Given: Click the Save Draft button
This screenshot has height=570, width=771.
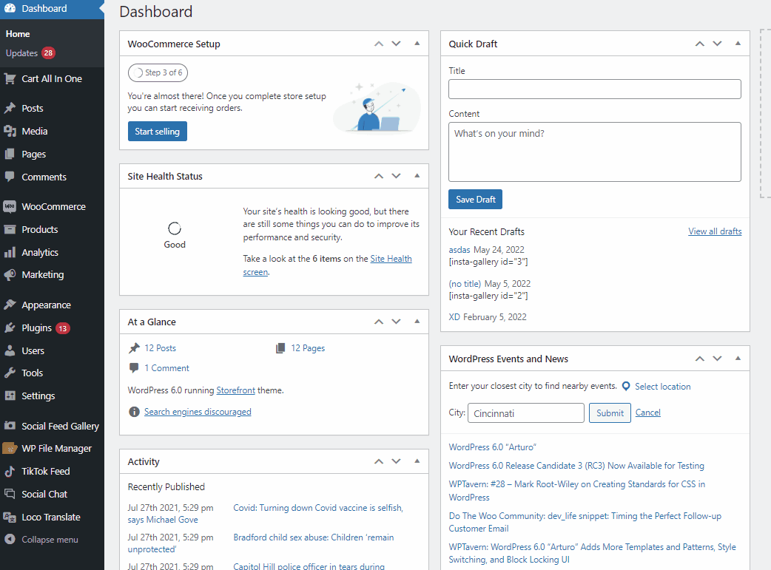Looking at the screenshot, I should tap(476, 200).
